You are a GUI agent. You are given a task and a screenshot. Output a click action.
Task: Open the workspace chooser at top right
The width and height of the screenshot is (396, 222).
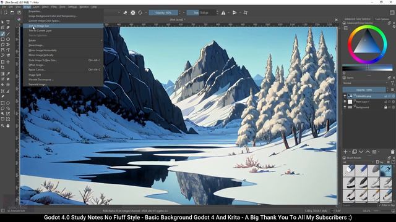(392, 12)
